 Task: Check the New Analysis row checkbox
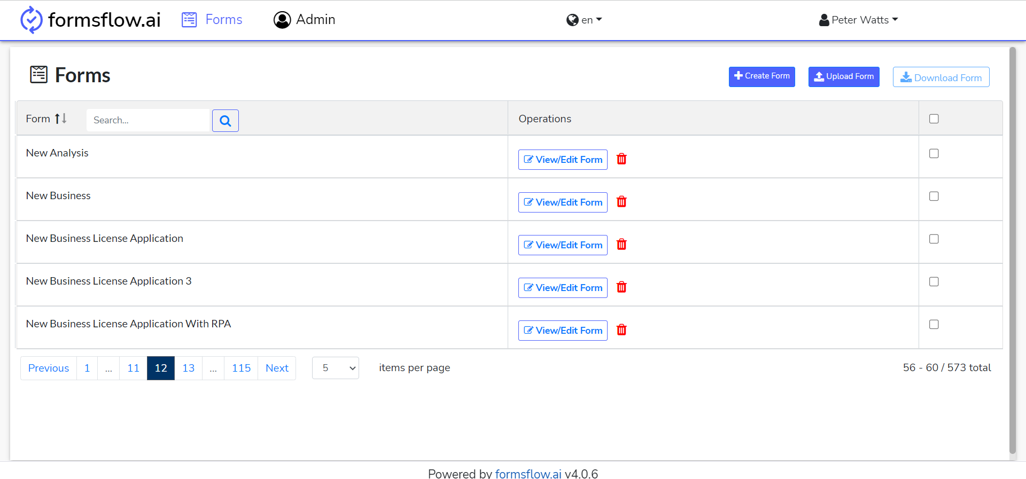[934, 153]
